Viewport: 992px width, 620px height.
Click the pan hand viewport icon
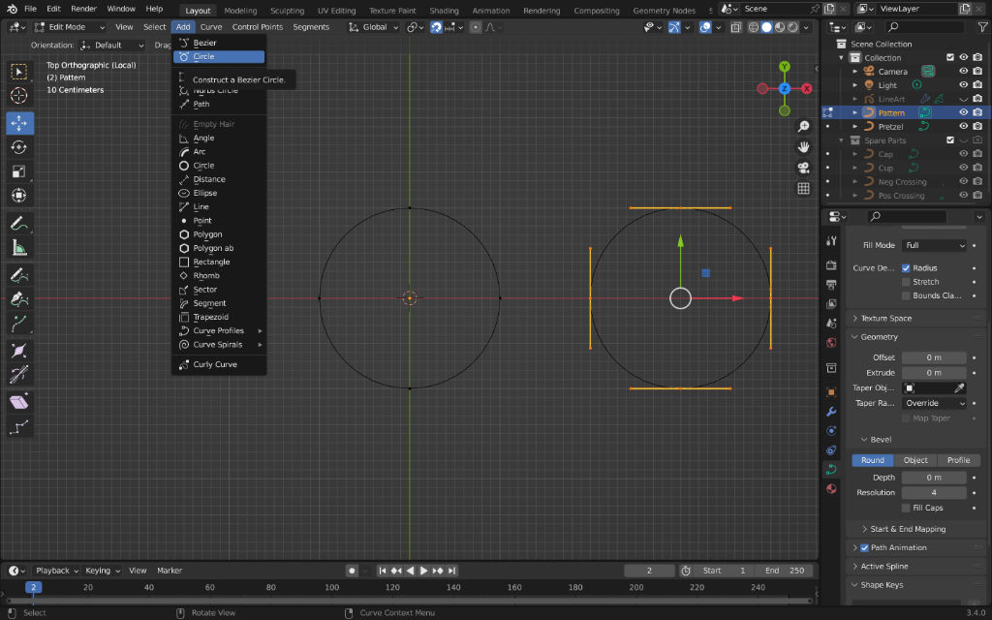coord(803,147)
